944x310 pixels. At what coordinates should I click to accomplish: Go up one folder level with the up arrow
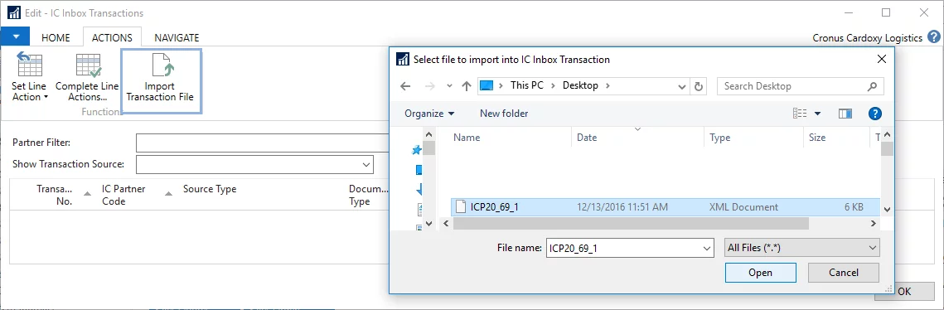coord(466,86)
